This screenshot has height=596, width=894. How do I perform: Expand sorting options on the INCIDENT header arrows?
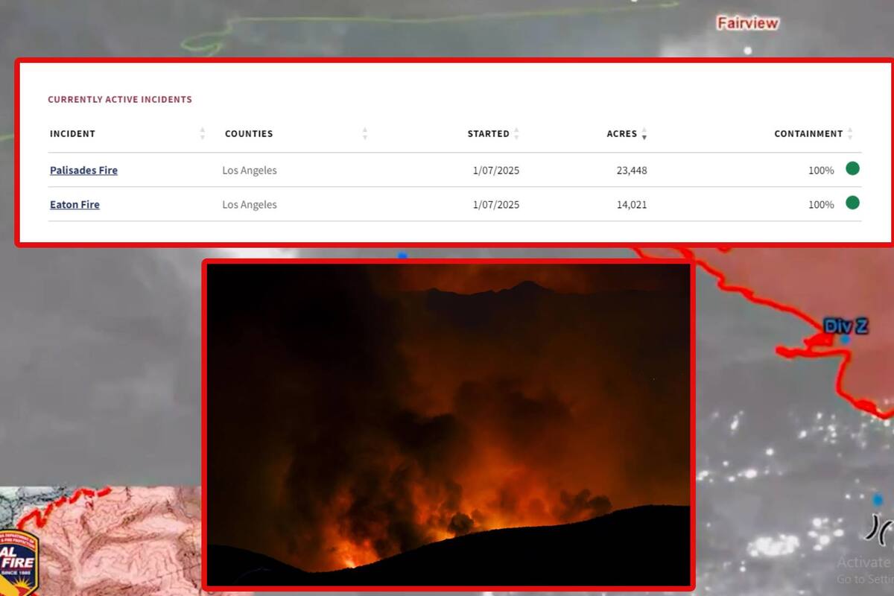click(202, 133)
